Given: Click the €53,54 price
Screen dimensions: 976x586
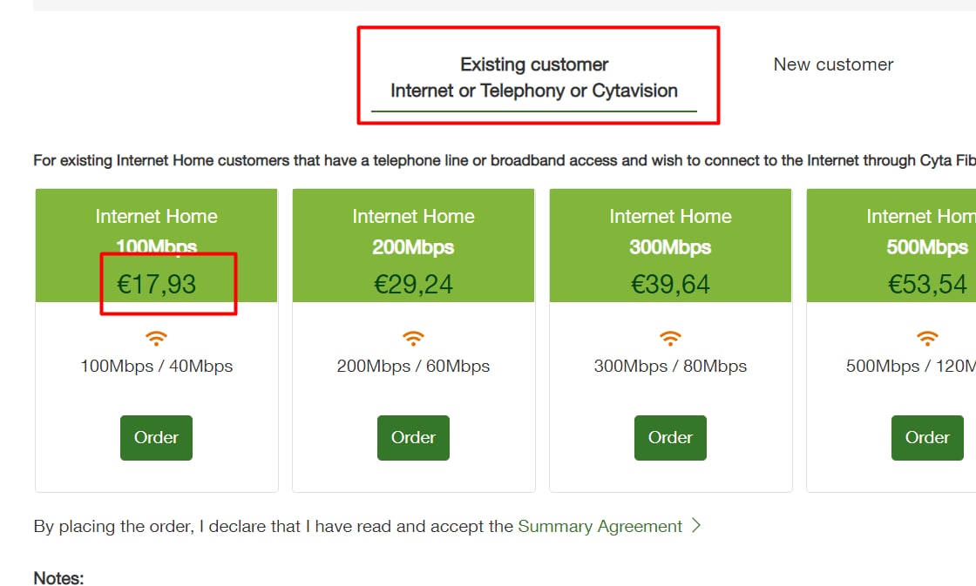Looking at the screenshot, I should coord(927,284).
